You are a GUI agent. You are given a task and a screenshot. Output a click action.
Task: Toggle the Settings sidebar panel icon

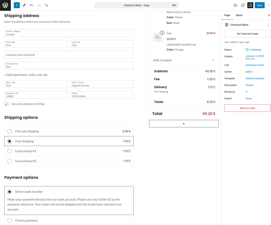(x=250, y=5)
